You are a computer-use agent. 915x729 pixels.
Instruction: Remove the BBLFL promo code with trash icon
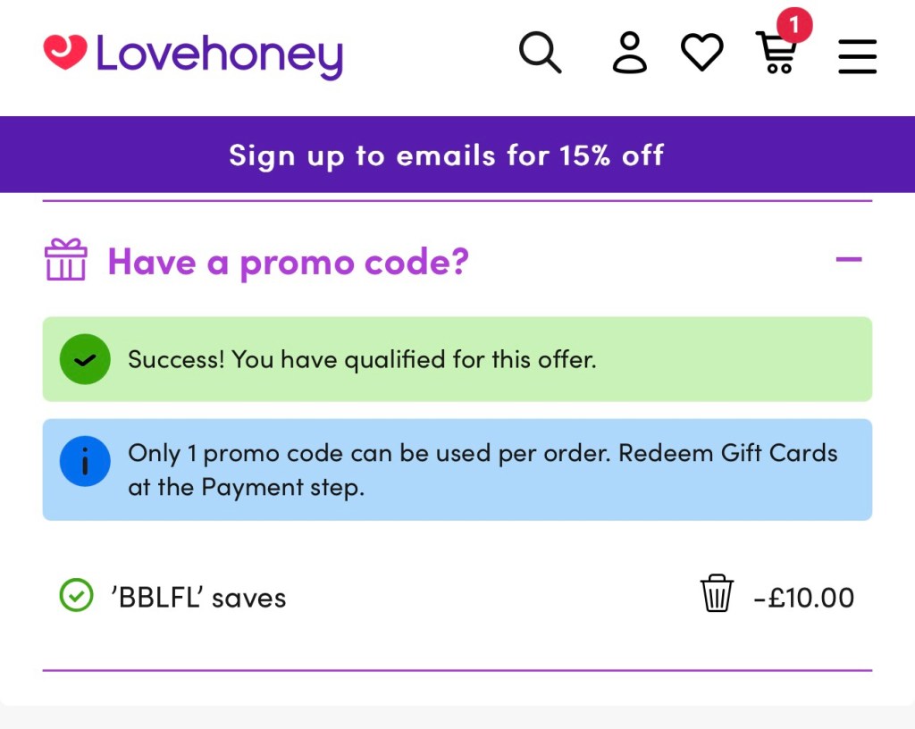click(716, 594)
